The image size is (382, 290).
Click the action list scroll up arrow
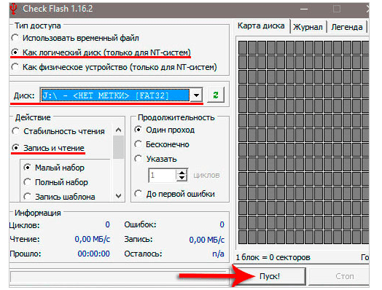click(119, 130)
